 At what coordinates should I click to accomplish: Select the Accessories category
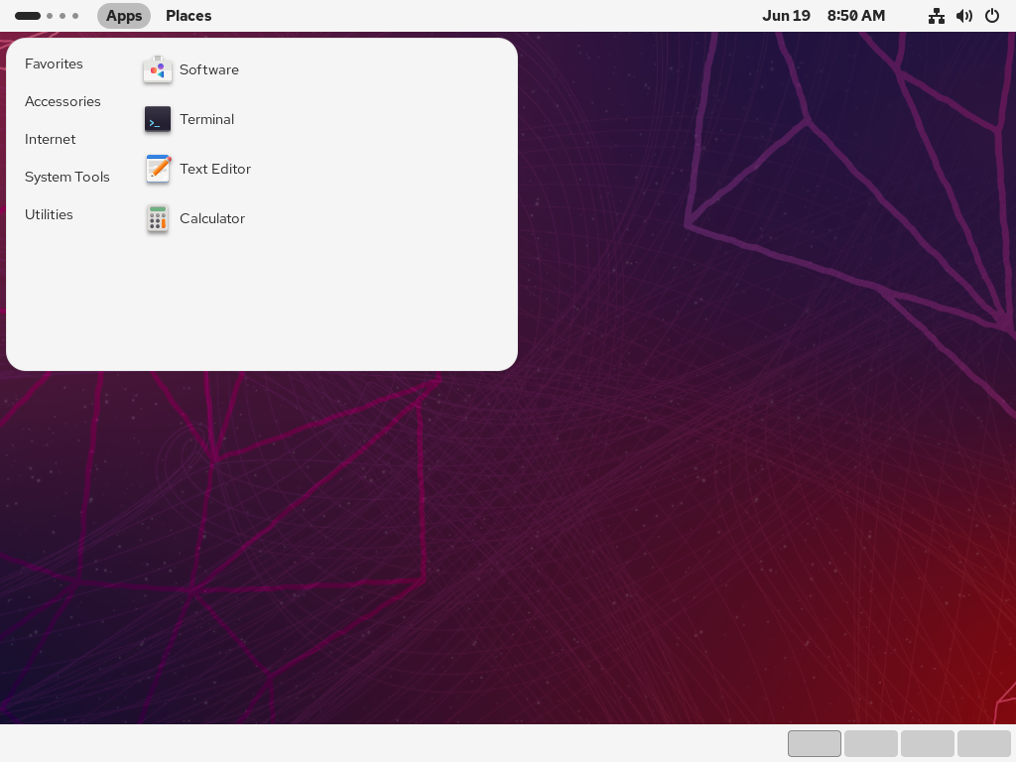63,101
